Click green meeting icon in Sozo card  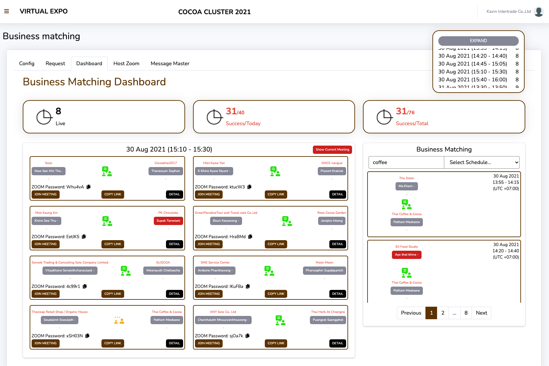tap(107, 171)
